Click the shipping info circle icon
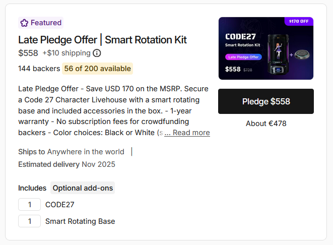This screenshot has height=245, width=333. (x=97, y=53)
